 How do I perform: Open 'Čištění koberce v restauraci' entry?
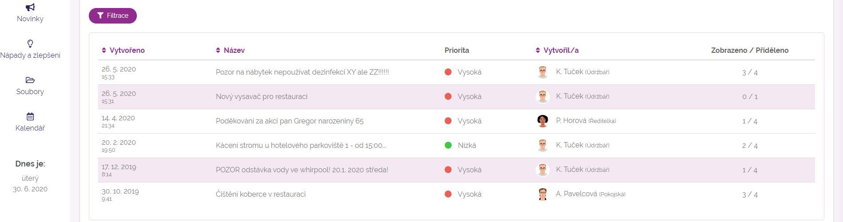261,194
